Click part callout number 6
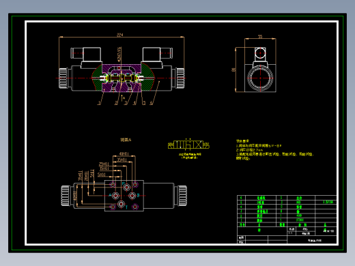This screenshot has width=355, height=266. click(x=151, y=103)
